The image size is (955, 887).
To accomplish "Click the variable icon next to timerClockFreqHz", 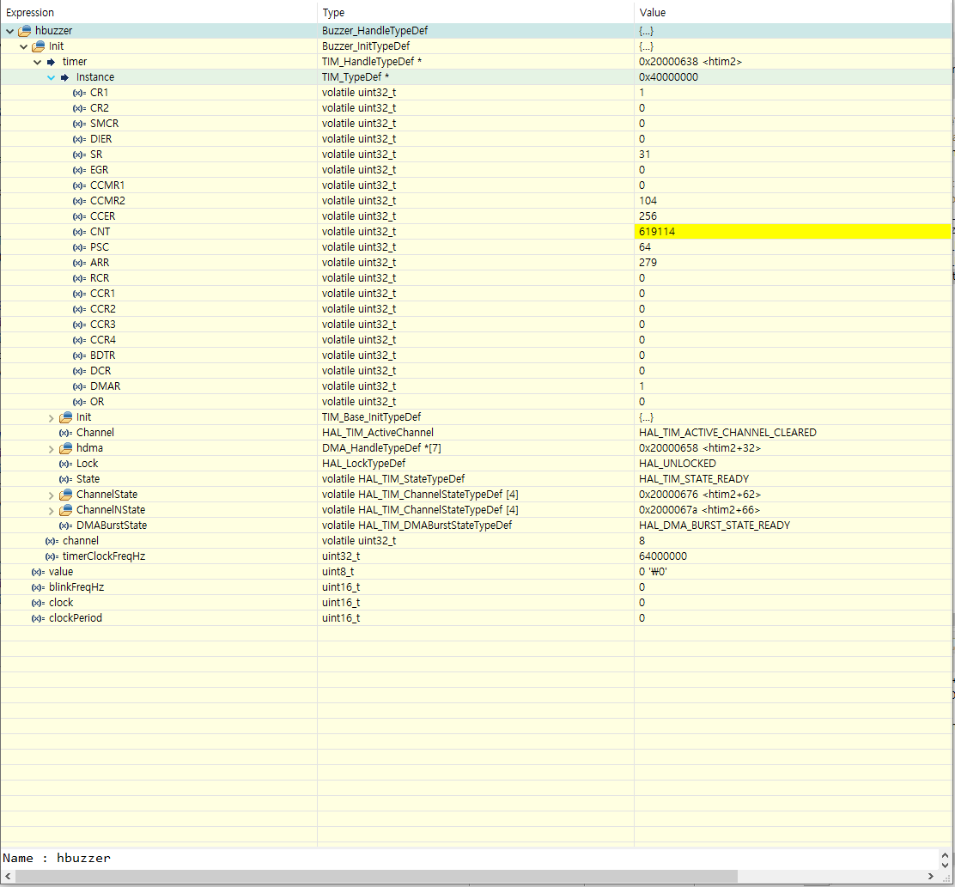I will point(50,556).
